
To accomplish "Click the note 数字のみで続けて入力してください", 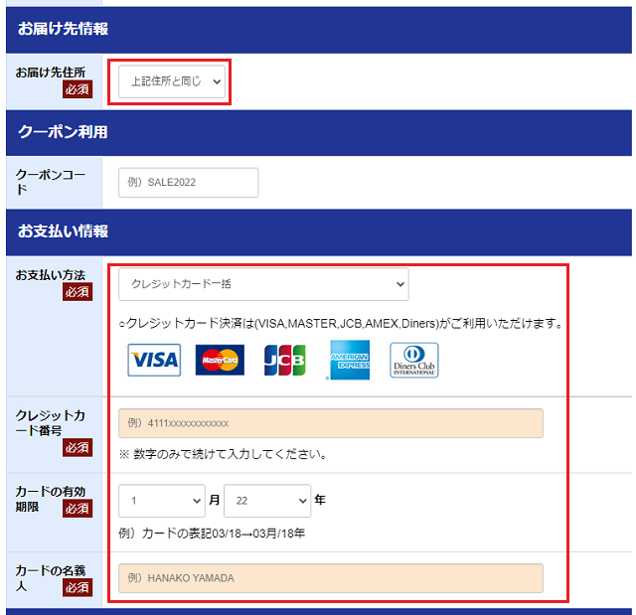I will coord(223,454).
